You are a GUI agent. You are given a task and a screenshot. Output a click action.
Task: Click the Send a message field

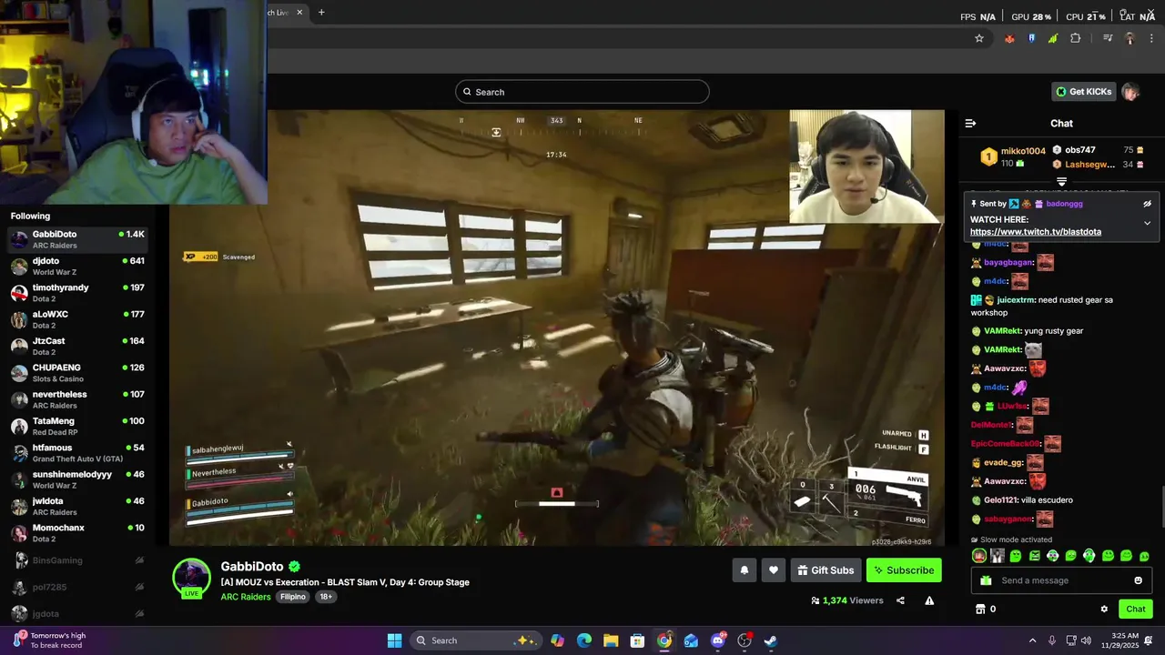1061,580
